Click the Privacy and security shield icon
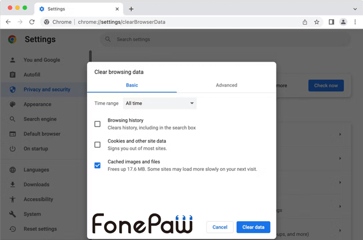This screenshot has height=240, width=363. point(12,90)
